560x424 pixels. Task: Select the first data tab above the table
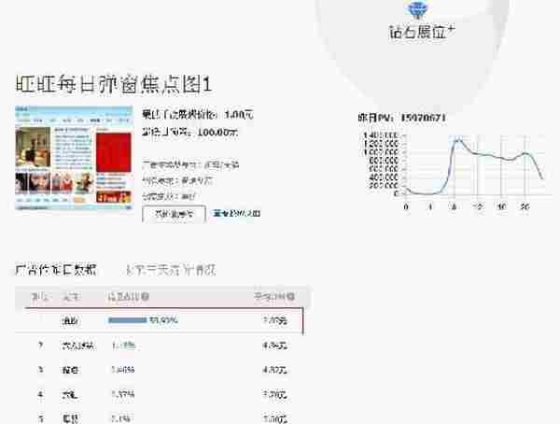coord(56,269)
